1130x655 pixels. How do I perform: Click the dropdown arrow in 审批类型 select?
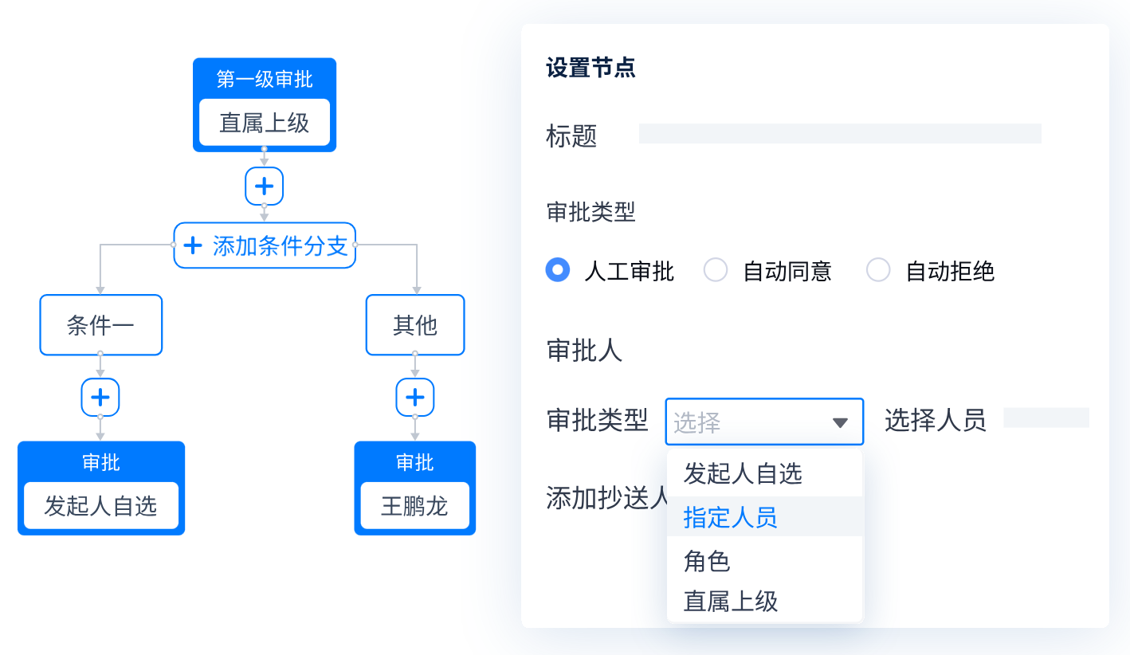point(840,422)
